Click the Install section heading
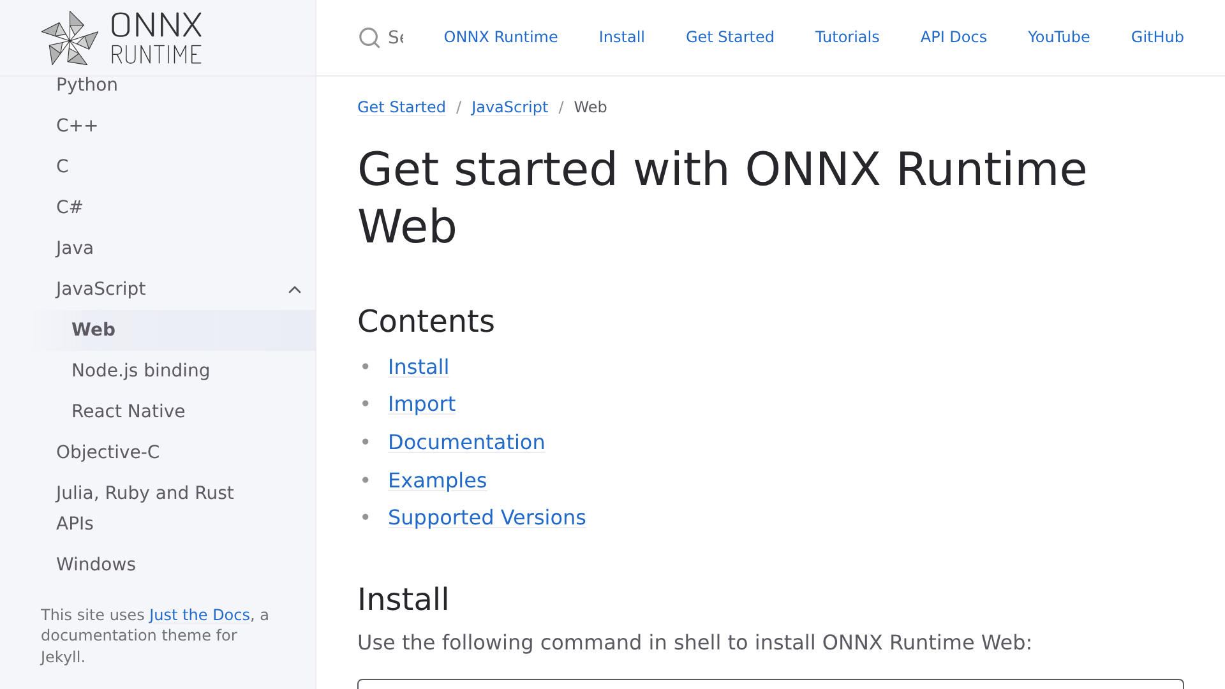Image resolution: width=1225 pixels, height=689 pixels. pyautogui.click(x=403, y=599)
